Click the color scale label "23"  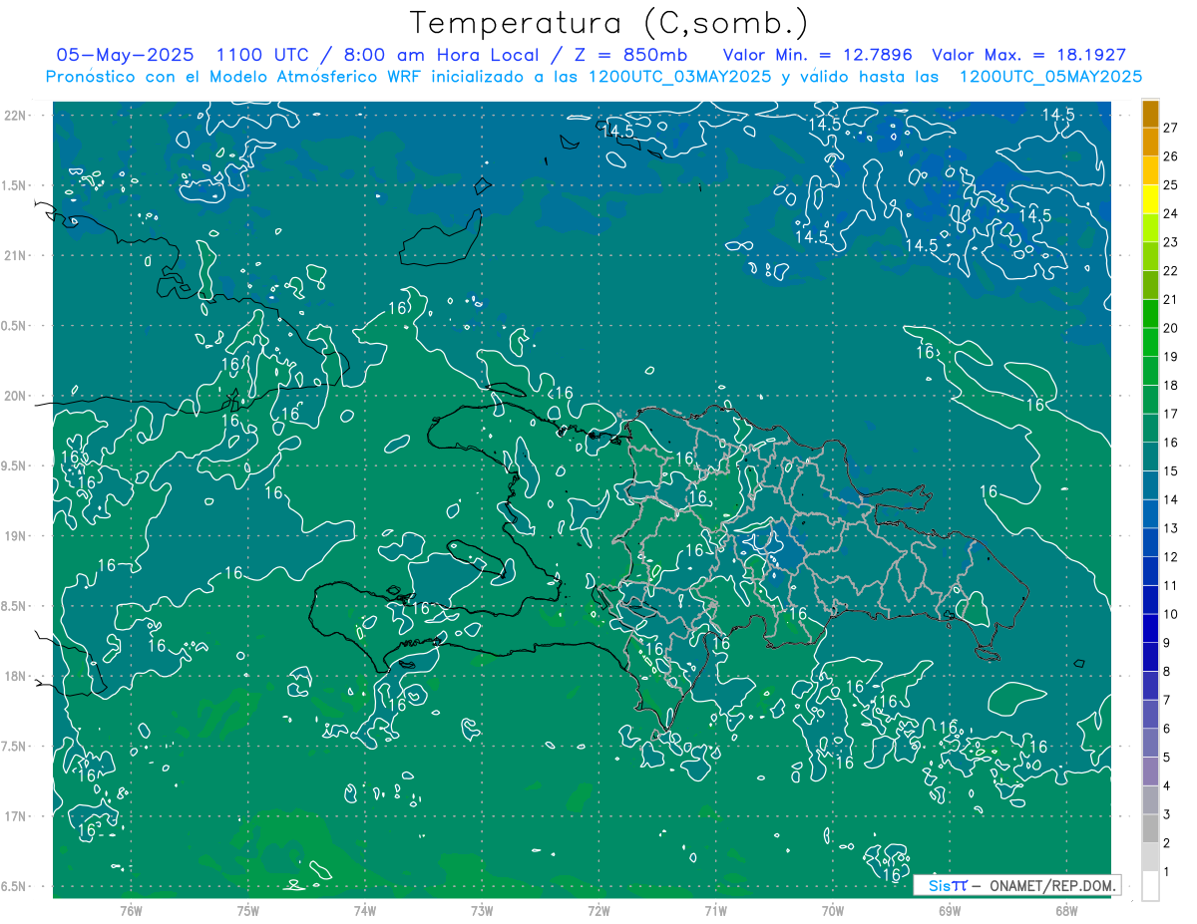point(1171,242)
